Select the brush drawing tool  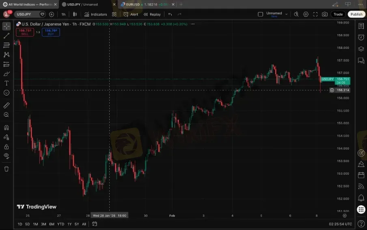point(6,74)
